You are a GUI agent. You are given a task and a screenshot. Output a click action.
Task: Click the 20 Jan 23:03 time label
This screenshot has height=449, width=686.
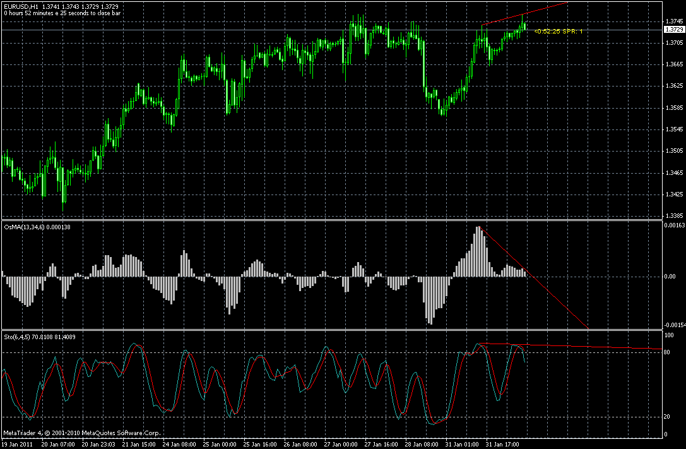pyautogui.click(x=98, y=445)
